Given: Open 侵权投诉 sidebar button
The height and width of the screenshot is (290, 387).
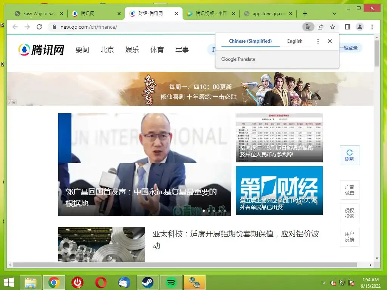Looking at the screenshot, I should (x=350, y=213).
